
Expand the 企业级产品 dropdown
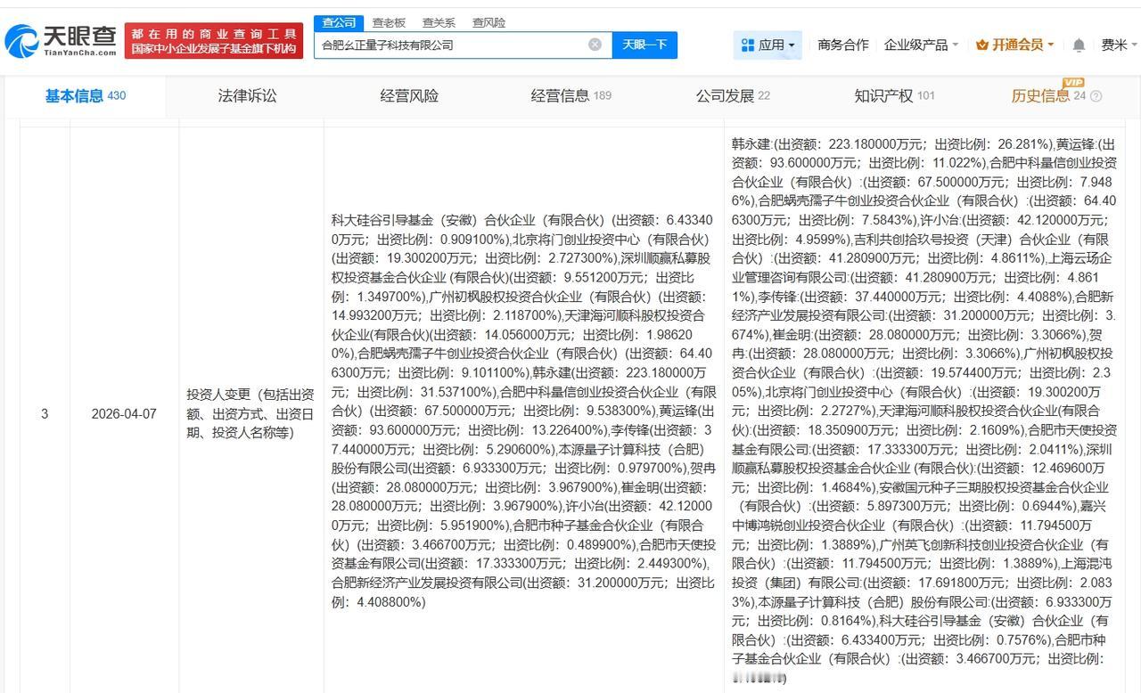(x=921, y=45)
